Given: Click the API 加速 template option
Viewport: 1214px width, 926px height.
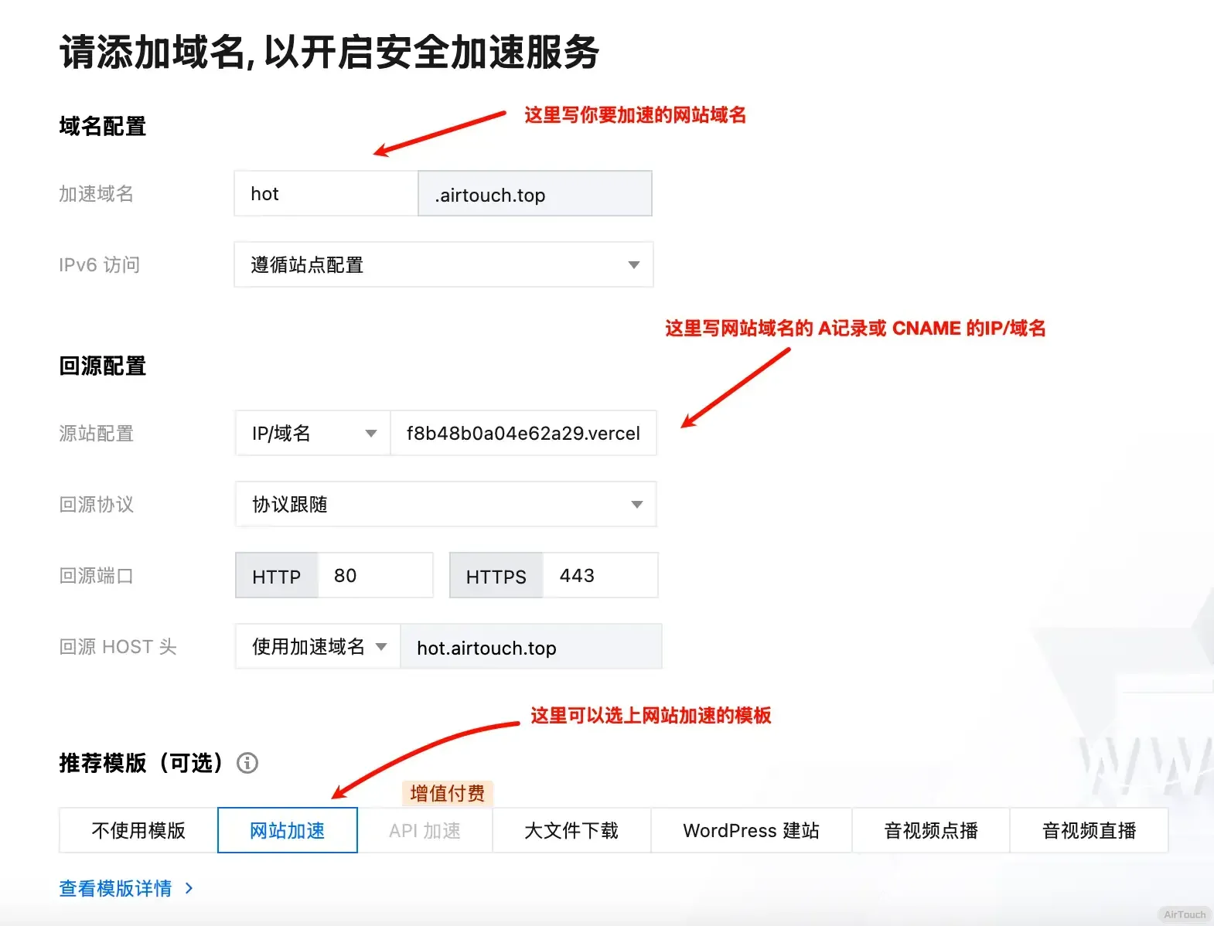Looking at the screenshot, I should point(425,831).
